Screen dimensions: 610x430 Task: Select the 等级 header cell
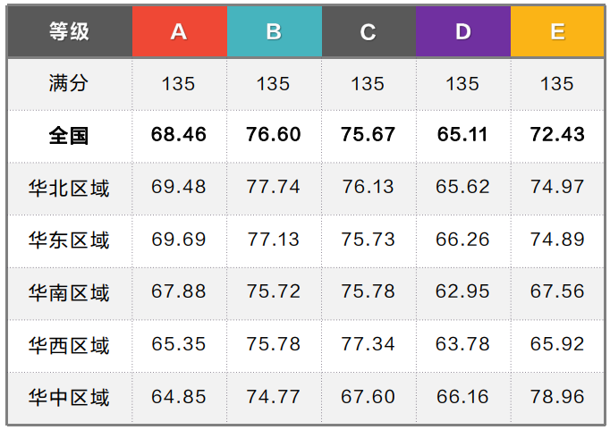(x=69, y=32)
